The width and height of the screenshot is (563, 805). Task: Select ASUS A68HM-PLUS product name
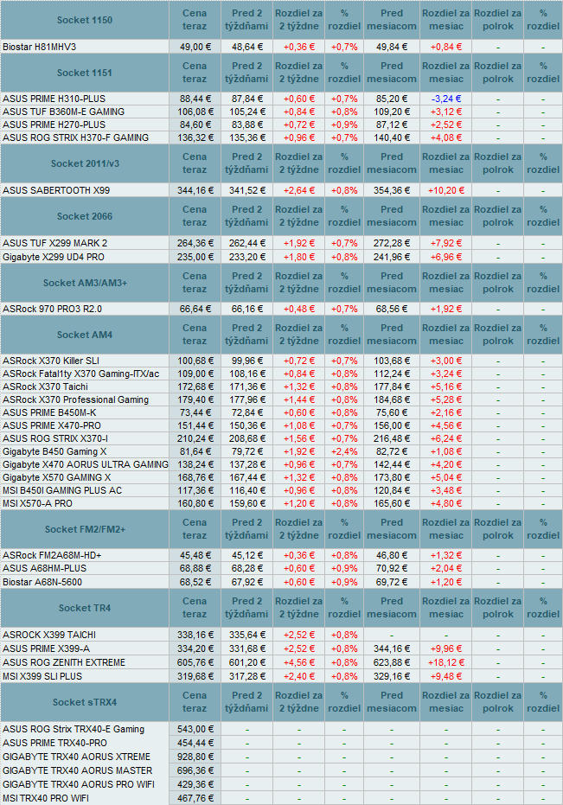coord(45,568)
